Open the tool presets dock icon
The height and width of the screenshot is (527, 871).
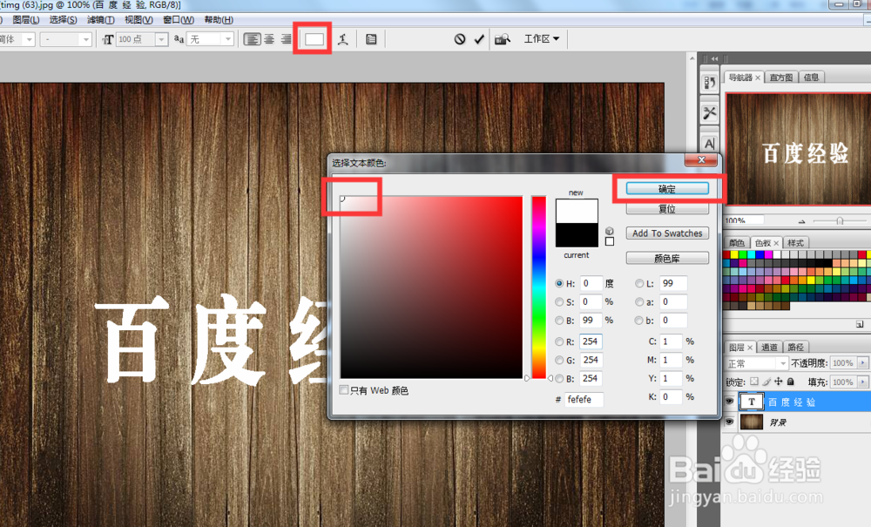pos(709,113)
